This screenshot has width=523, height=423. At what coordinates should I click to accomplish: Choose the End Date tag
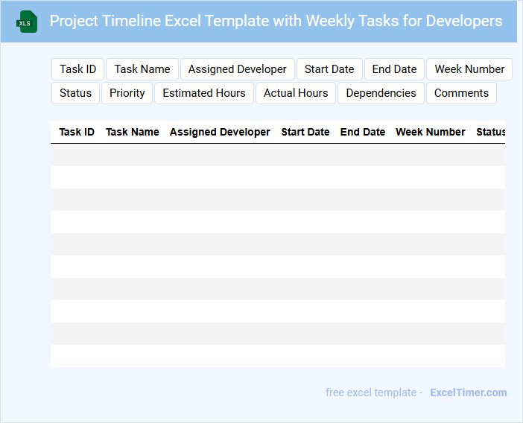394,69
